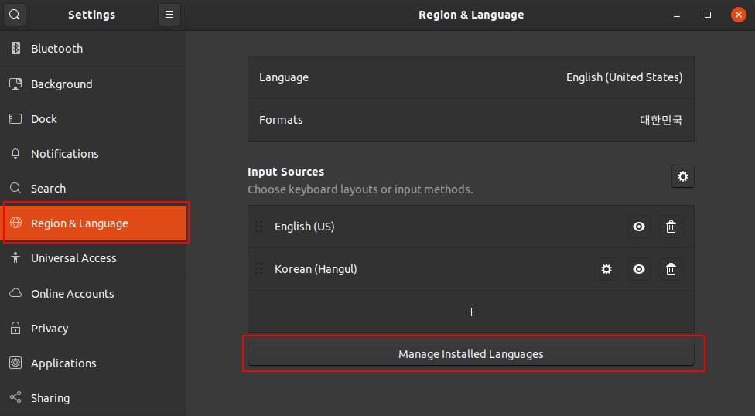Image resolution: width=755 pixels, height=416 pixels.
Task: Grab the English (US) drag handle
Action: click(258, 227)
